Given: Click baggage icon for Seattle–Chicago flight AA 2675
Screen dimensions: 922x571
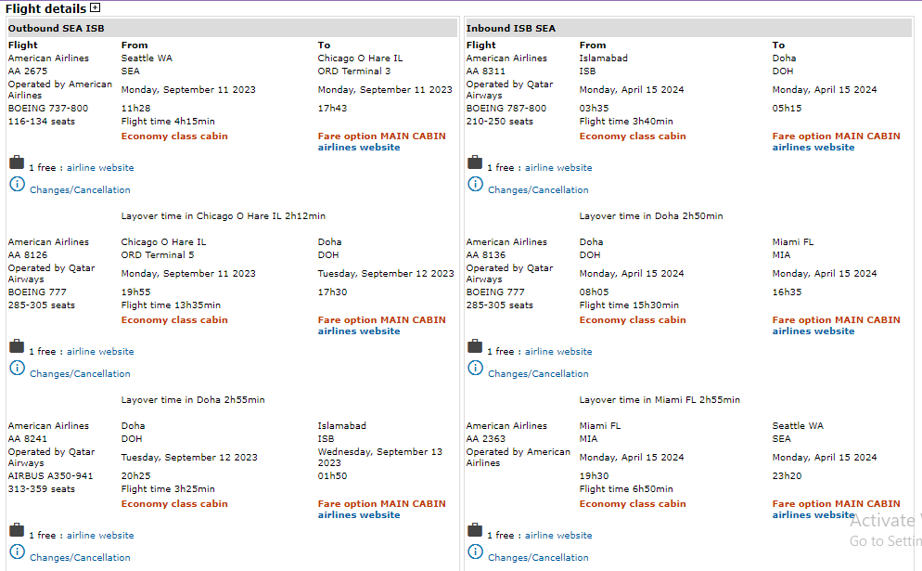Looking at the screenshot, I should [17, 163].
